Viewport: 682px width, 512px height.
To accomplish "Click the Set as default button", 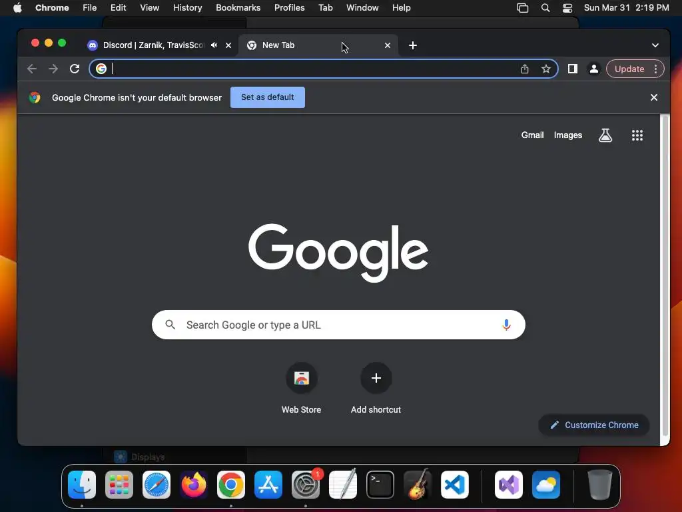I will [268, 97].
